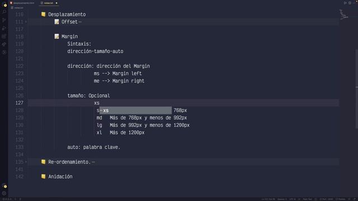Screen dimensions: 358x201
Task: Click the cursor position status bar entry
Action: click(x=268, y=199)
